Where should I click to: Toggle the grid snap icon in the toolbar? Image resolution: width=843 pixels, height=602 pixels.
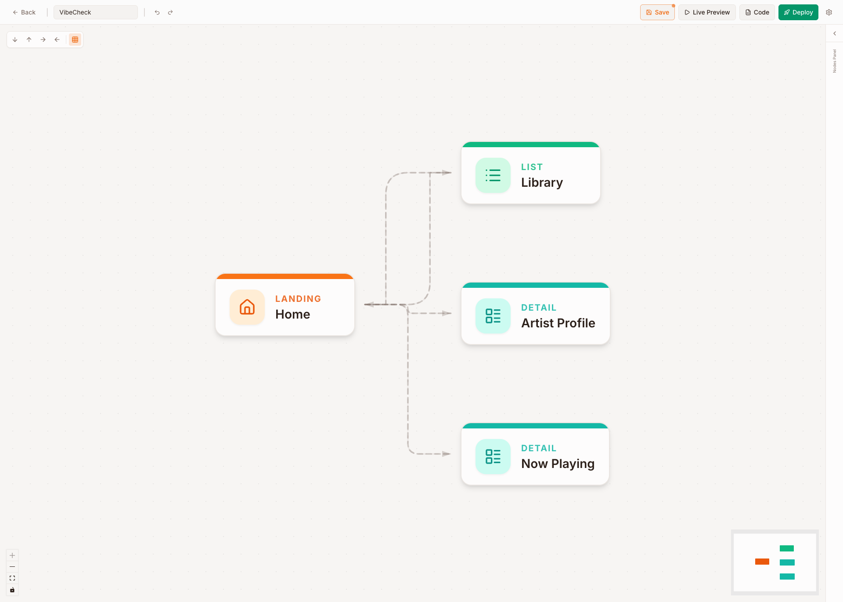[75, 39]
